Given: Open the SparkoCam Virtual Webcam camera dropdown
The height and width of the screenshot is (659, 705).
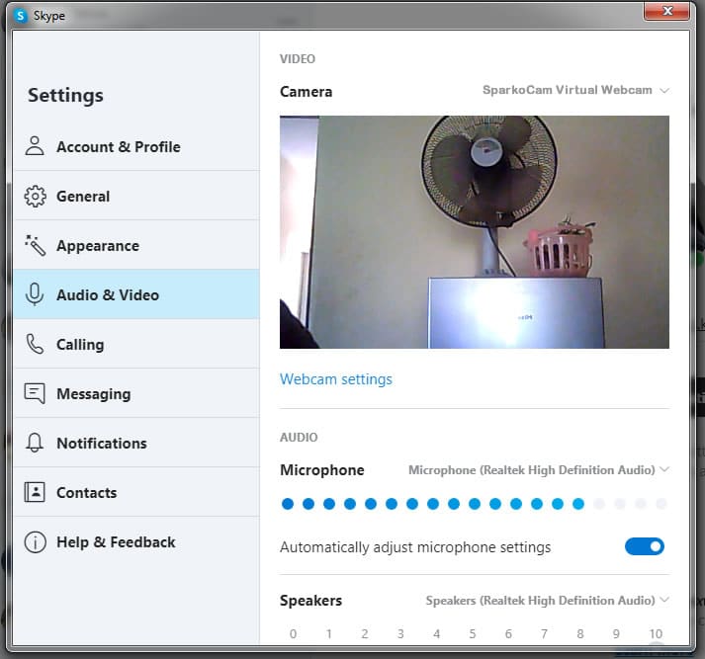Looking at the screenshot, I should (x=575, y=90).
